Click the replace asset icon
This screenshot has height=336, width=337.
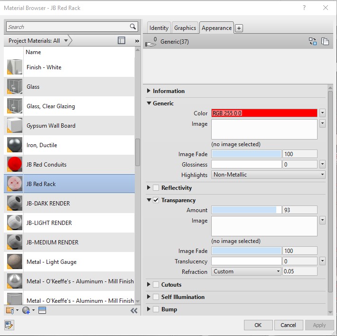coord(313,41)
